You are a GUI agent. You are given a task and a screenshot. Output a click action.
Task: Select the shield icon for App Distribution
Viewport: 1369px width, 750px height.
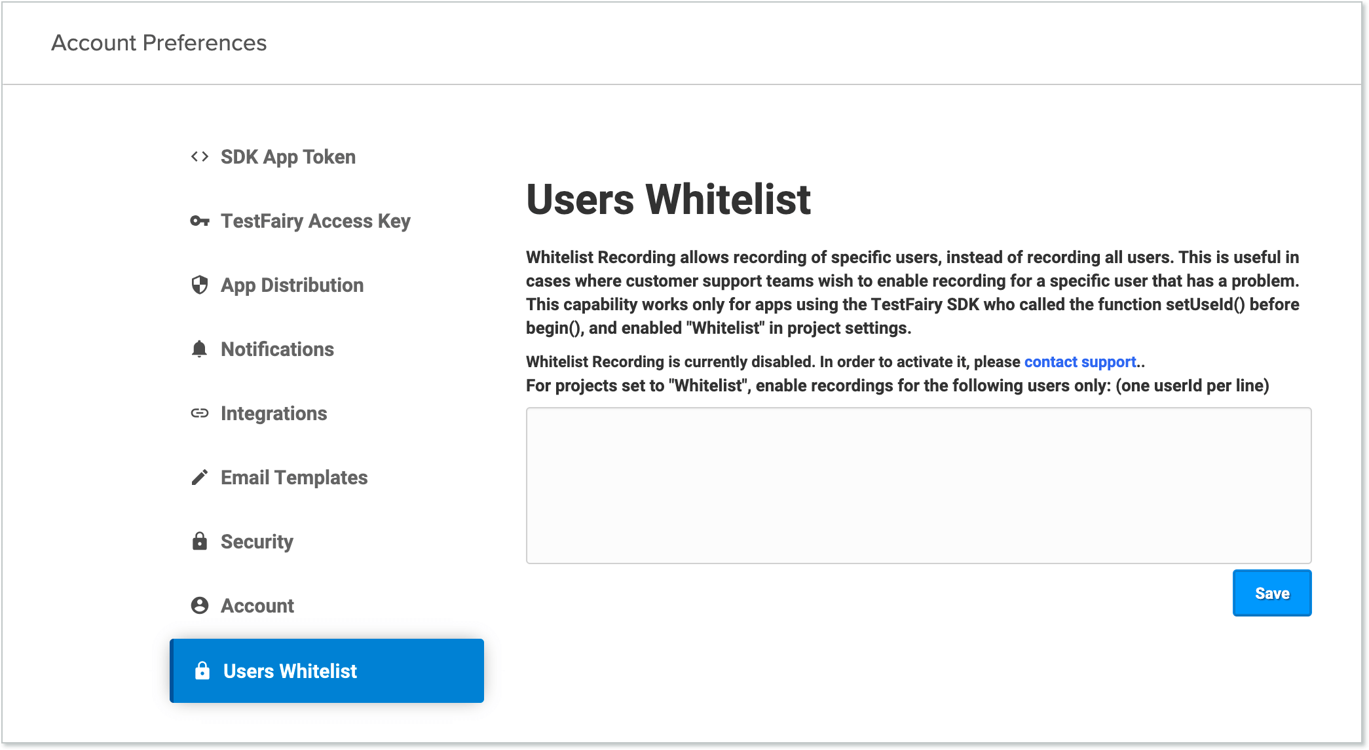[x=198, y=285]
